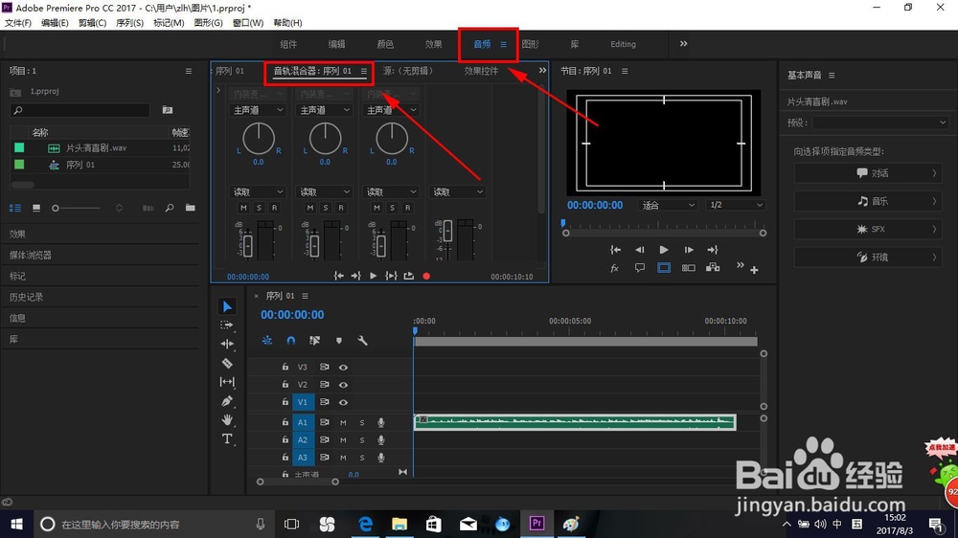This screenshot has width=958, height=538.
Task: Open Program monitor button editor plus
Action: 755,269
